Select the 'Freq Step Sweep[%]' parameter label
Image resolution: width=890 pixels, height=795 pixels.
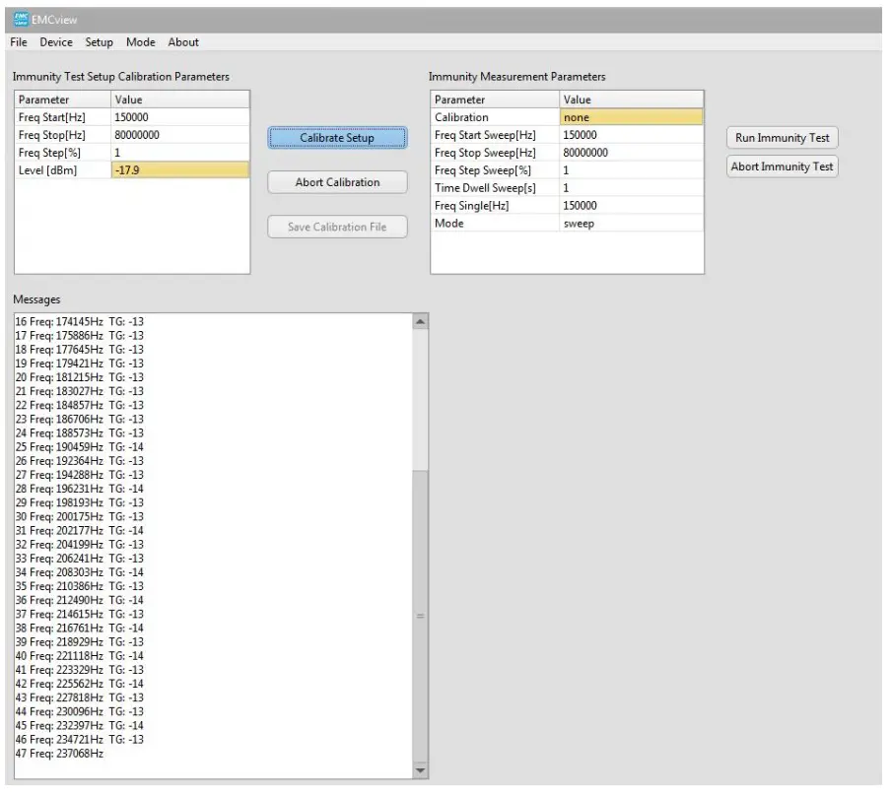(483, 170)
